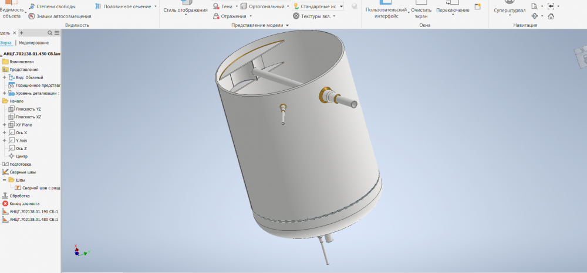The width and height of the screenshot is (587, 273).
Task: Add a new browser panel tab with plus
Action: (21, 33)
